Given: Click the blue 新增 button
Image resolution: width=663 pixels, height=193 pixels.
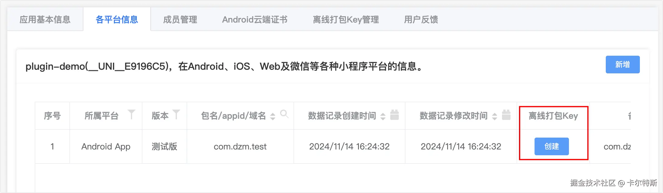Looking at the screenshot, I should [x=623, y=65].
